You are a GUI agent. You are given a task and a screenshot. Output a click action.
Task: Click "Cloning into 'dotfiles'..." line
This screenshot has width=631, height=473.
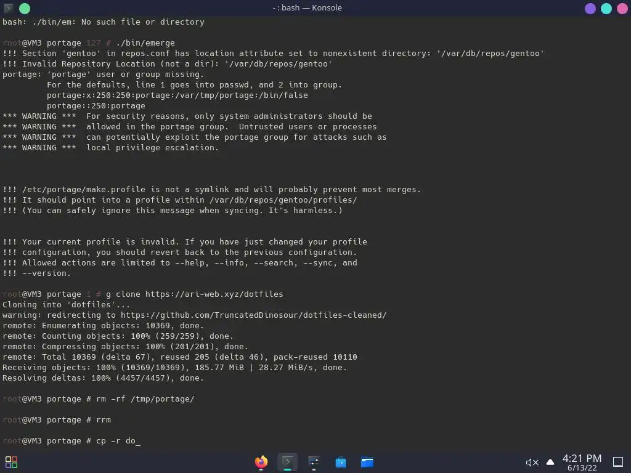(67, 304)
